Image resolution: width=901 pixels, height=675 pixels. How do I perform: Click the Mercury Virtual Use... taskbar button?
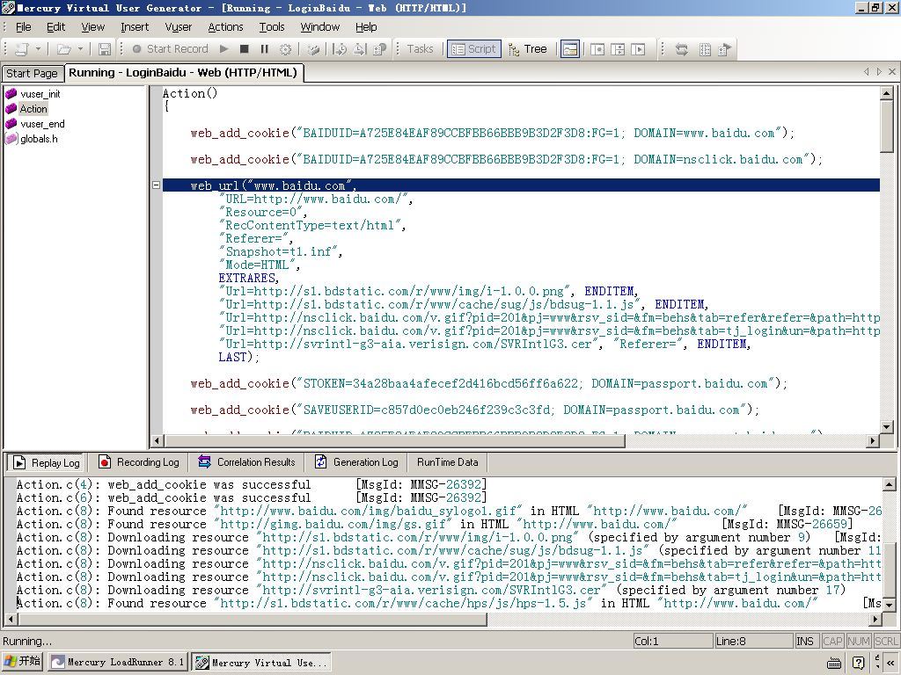[260, 663]
